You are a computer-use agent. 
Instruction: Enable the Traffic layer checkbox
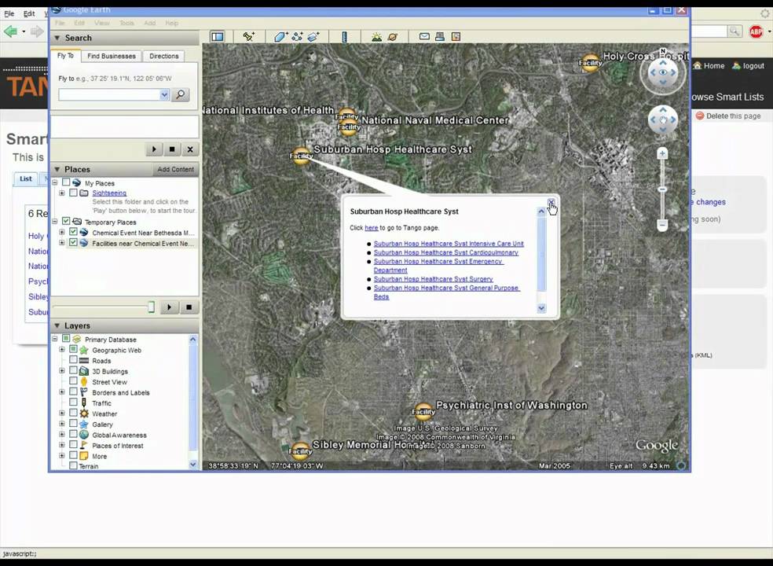(x=73, y=402)
